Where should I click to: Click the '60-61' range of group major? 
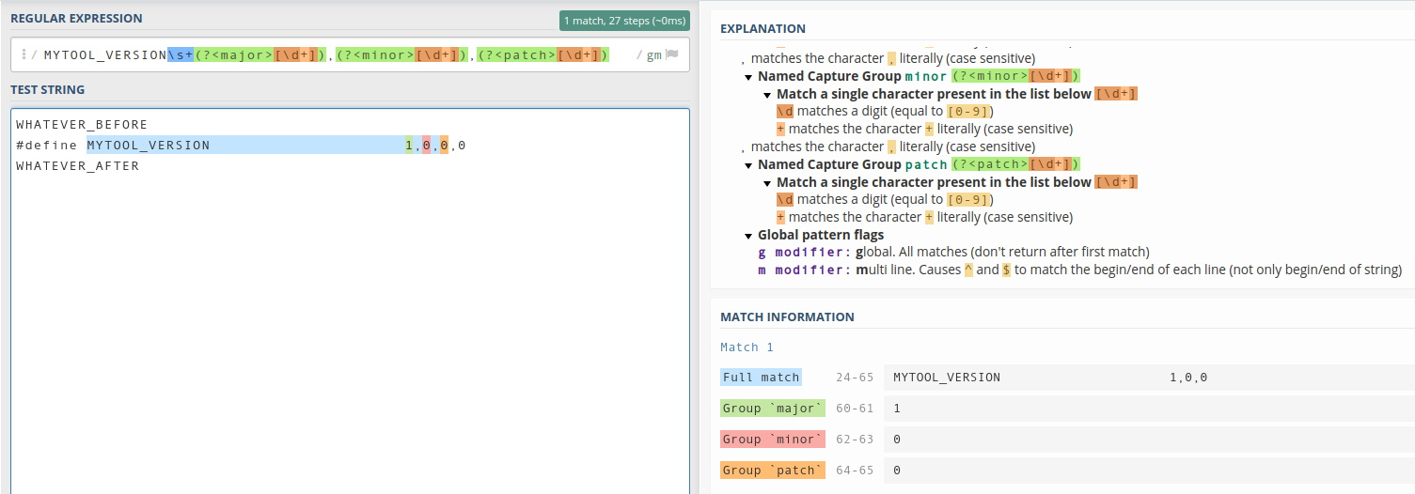click(855, 408)
